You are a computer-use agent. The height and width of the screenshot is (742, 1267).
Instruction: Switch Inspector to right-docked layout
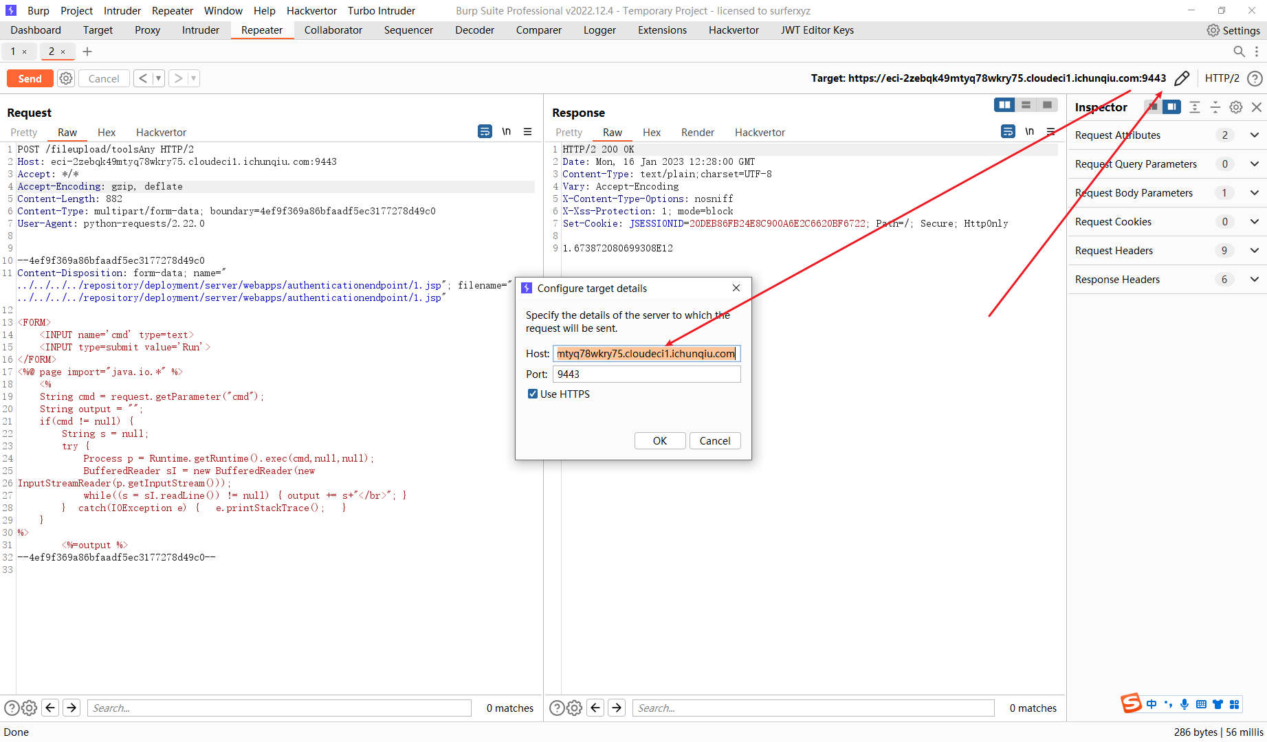[1172, 106]
